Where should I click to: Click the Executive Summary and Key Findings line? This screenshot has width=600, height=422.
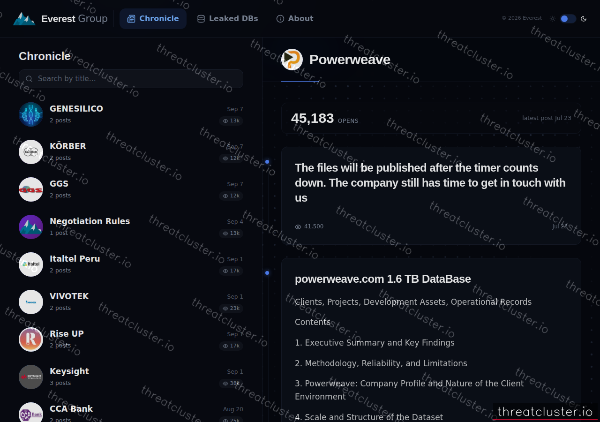pos(375,343)
